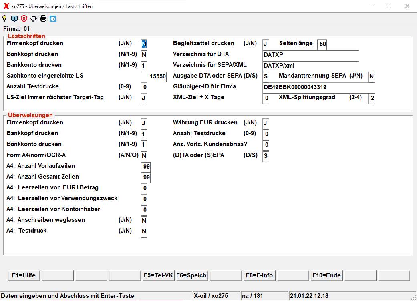Select Mandanttrennung SEPA field
Screen dimensions: 417x301
coord(371,77)
